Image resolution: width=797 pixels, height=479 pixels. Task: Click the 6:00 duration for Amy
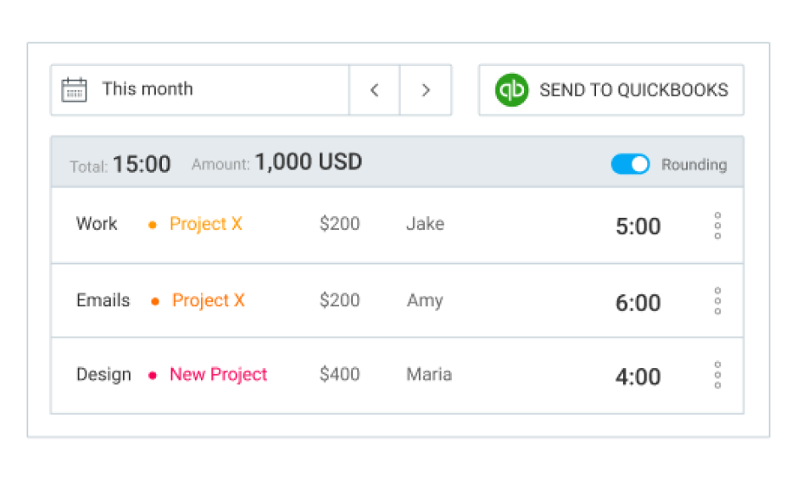click(638, 303)
